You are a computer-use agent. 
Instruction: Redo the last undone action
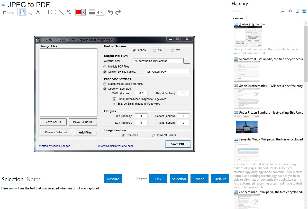click(x=118, y=12)
